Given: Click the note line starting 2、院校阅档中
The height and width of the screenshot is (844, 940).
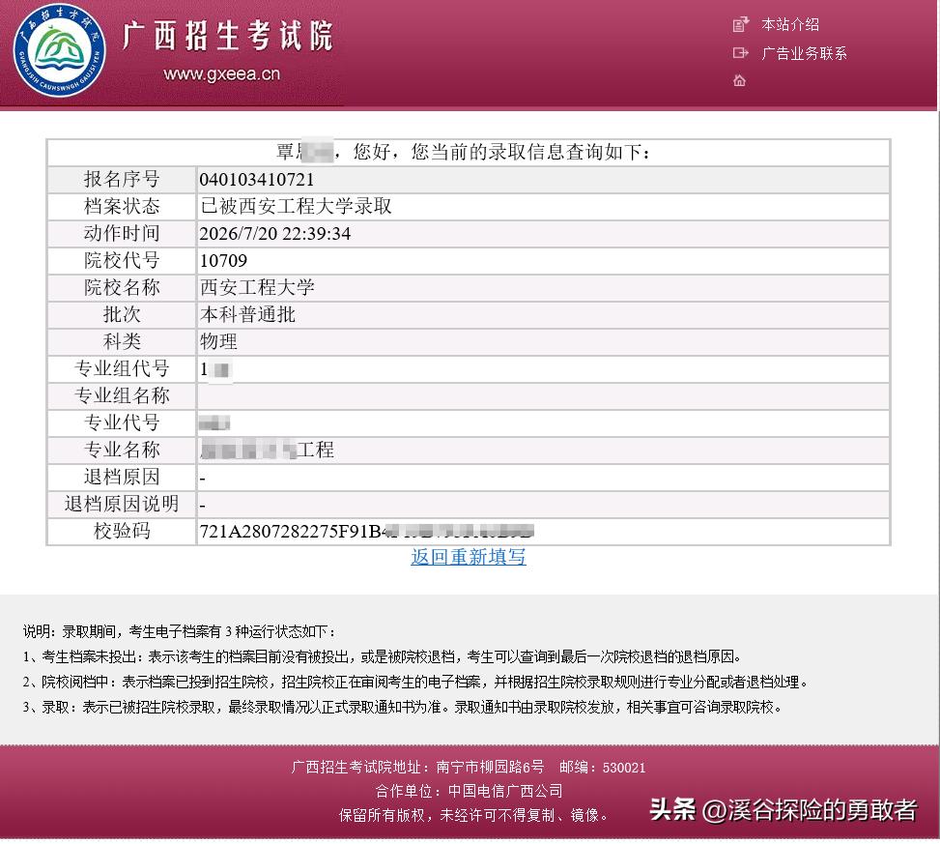Looking at the screenshot, I should 416,682.
